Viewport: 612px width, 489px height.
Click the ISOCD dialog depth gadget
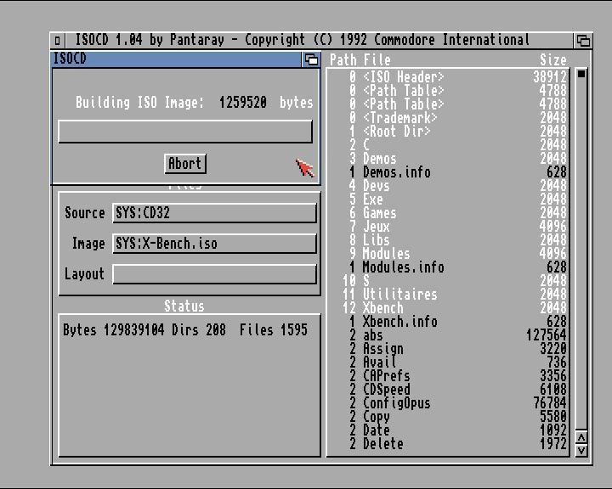(311, 59)
